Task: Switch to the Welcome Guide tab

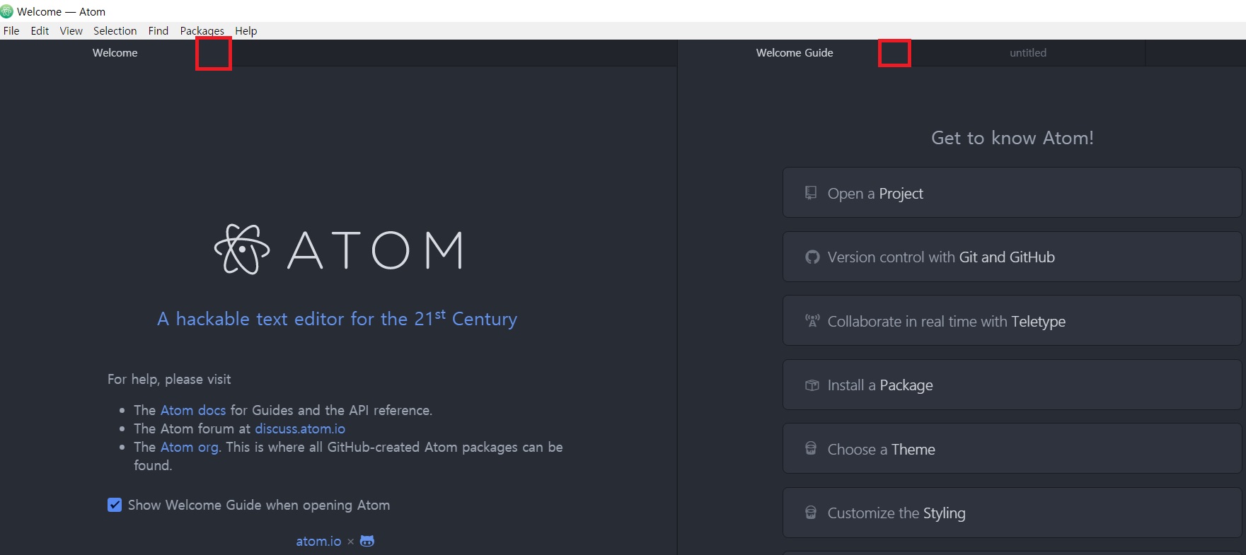Action: (795, 53)
